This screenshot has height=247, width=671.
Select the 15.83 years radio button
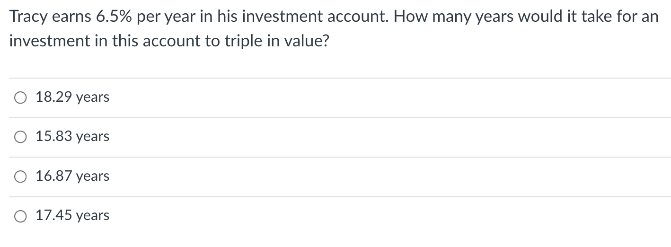20,137
